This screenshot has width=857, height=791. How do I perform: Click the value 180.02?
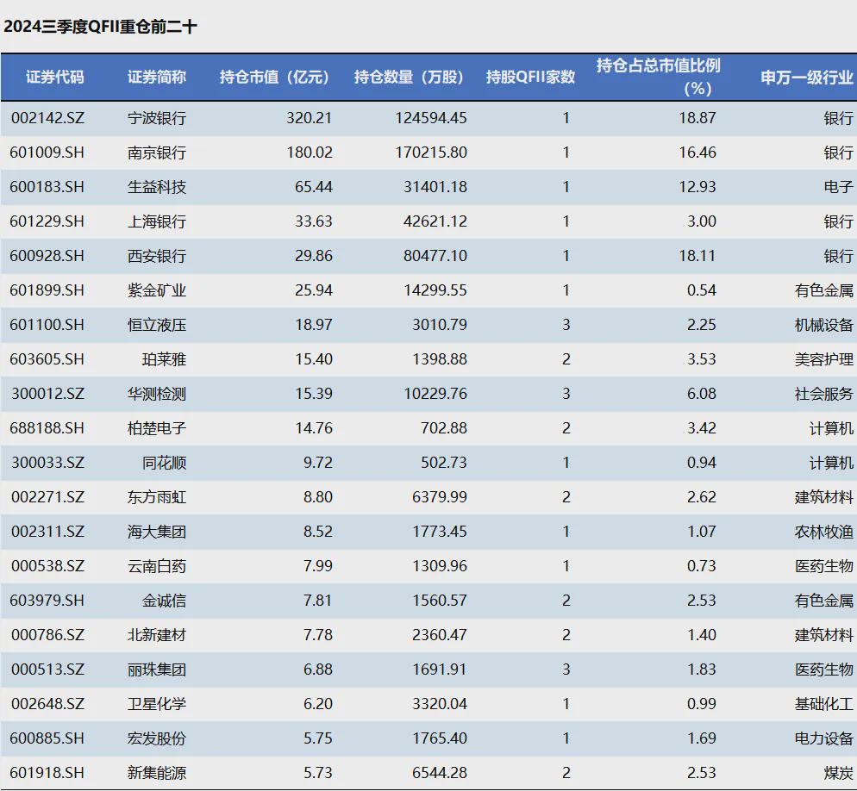[x=310, y=153]
